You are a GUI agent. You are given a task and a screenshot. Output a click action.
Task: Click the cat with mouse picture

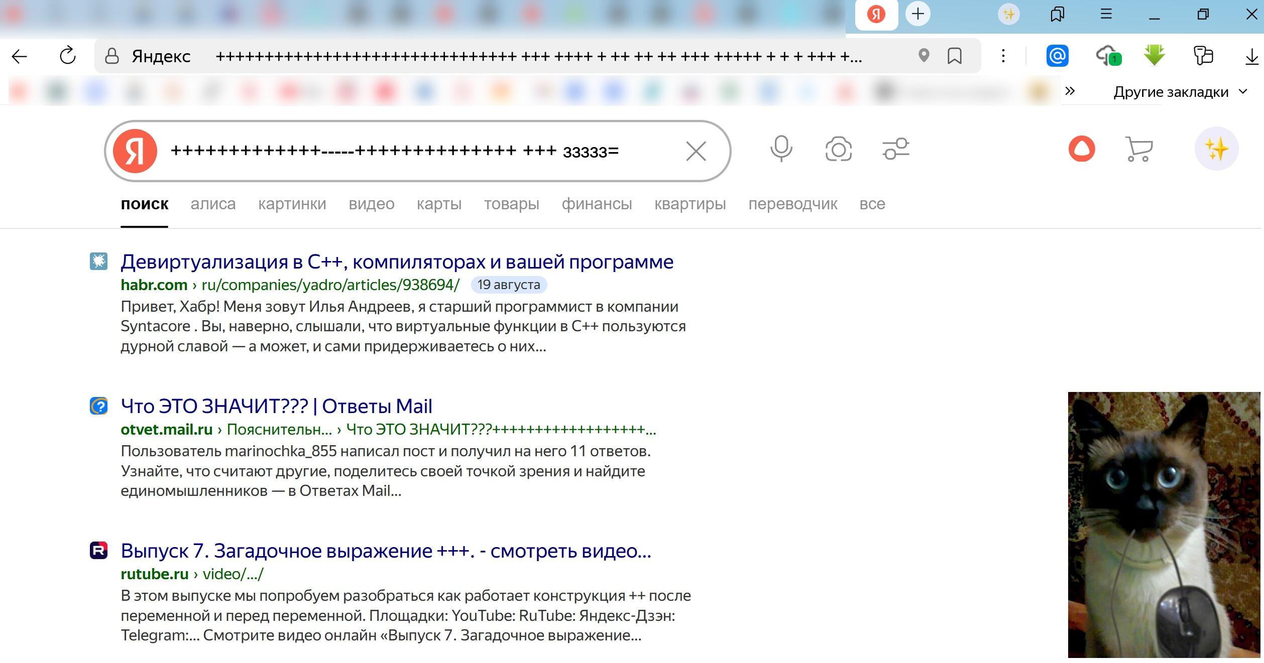1164,524
